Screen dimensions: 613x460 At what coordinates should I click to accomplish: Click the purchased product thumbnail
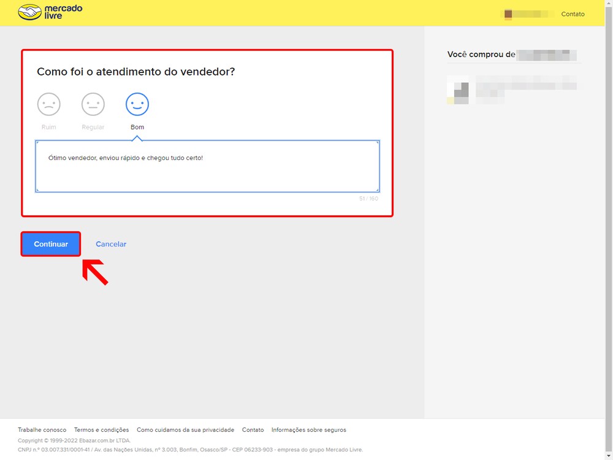[x=458, y=90]
